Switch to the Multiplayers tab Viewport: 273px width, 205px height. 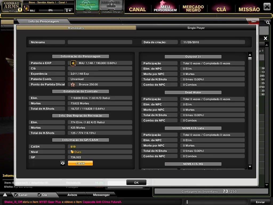click(76, 28)
